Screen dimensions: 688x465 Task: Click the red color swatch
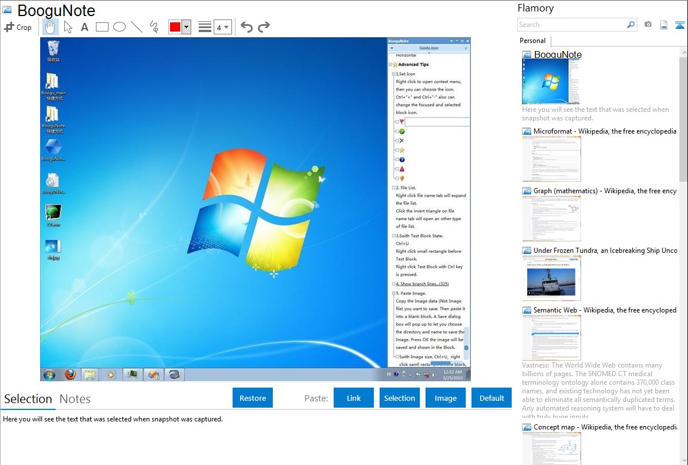click(175, 27)
